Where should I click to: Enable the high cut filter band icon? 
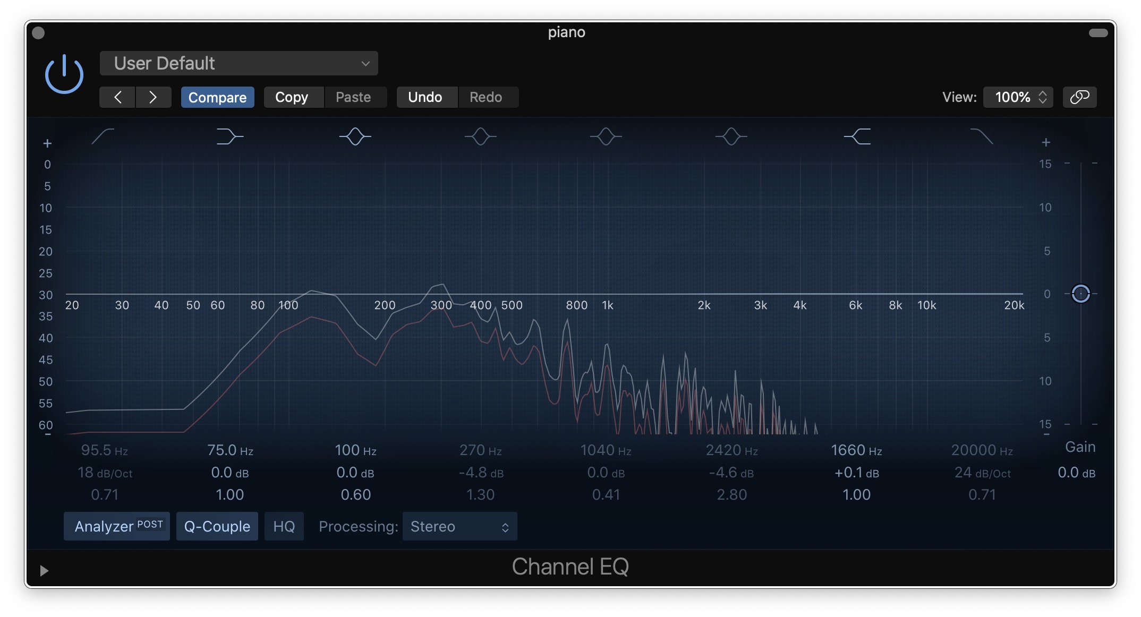(x=982, y=136)
